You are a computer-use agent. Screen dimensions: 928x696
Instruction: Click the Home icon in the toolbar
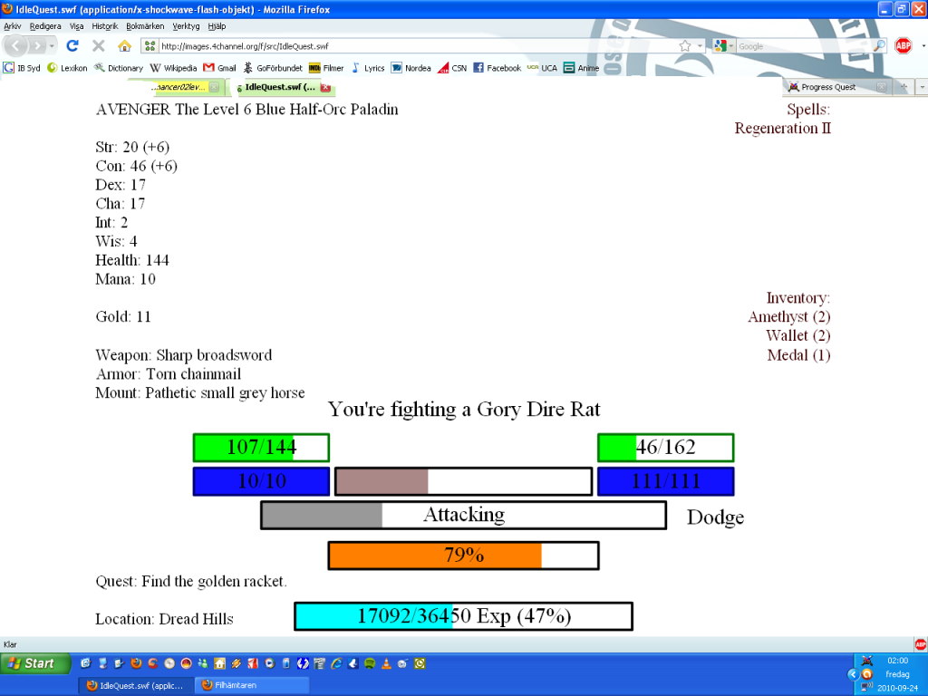click(124, 45)
